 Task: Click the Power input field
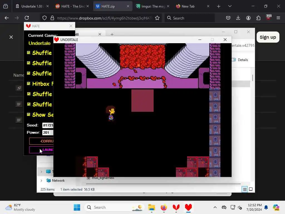(48, 132)
